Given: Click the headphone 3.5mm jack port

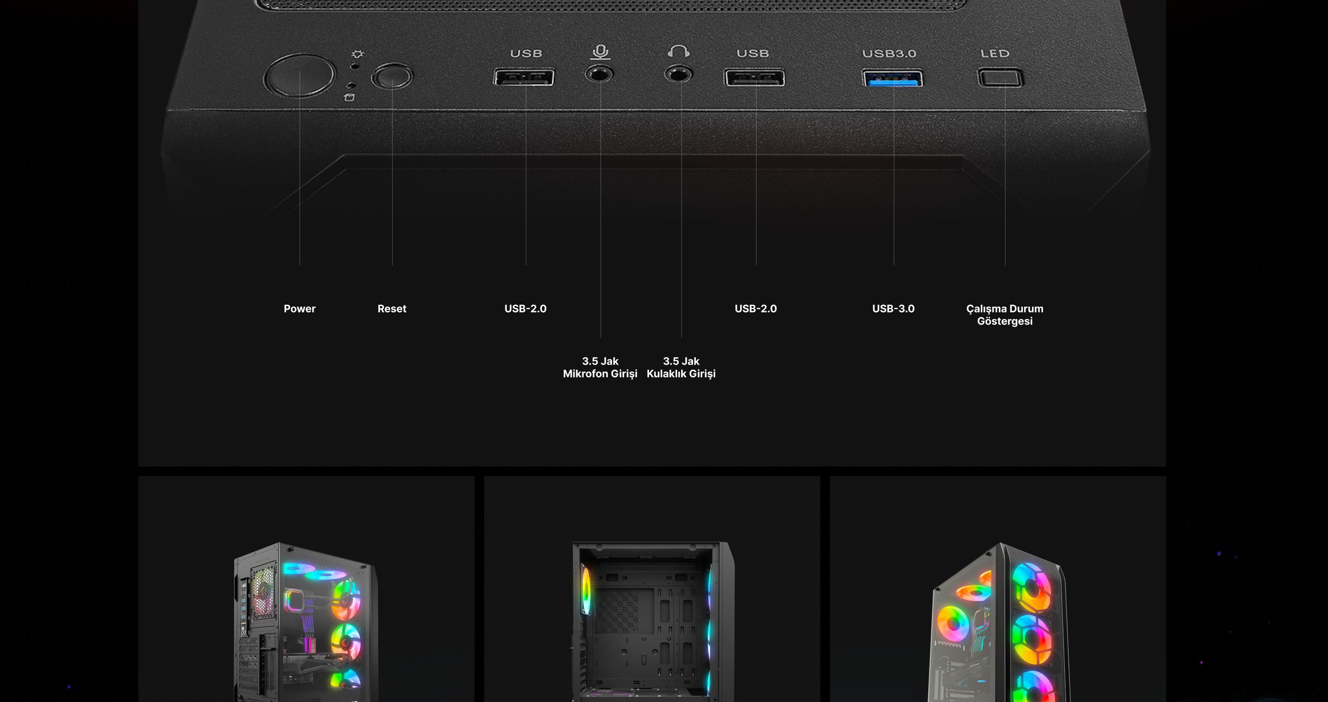Looking at the screenshot, I should 678,74.
